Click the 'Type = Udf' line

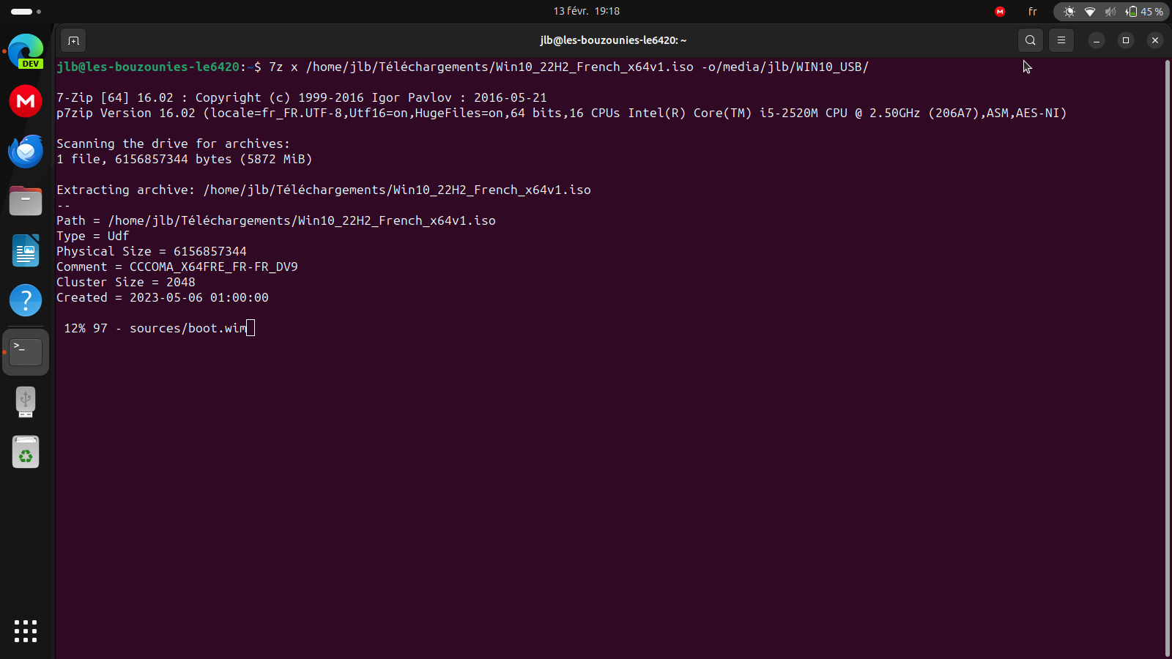click(93, 236)
